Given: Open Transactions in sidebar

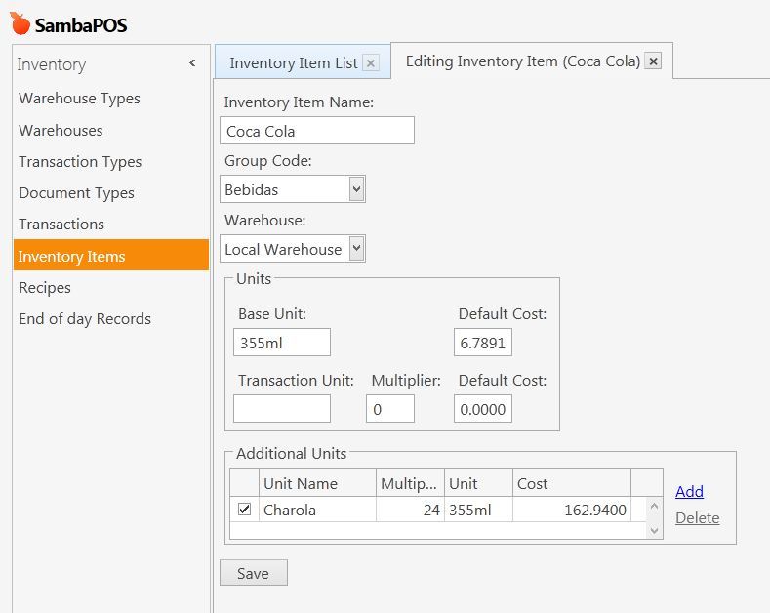Looking at the screenshot, I should (x=61, y=224).
